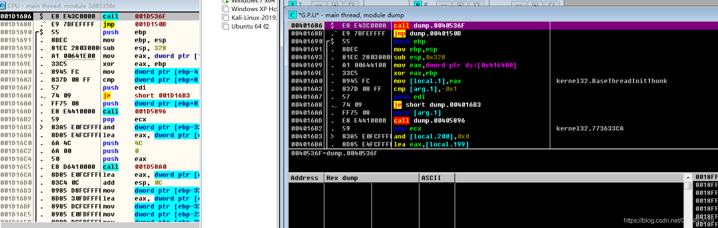This screenshot has height=228, width=718.
Task: Select the Ubuntu 64 位 entry in VM list
Action: tap(250, 27)
